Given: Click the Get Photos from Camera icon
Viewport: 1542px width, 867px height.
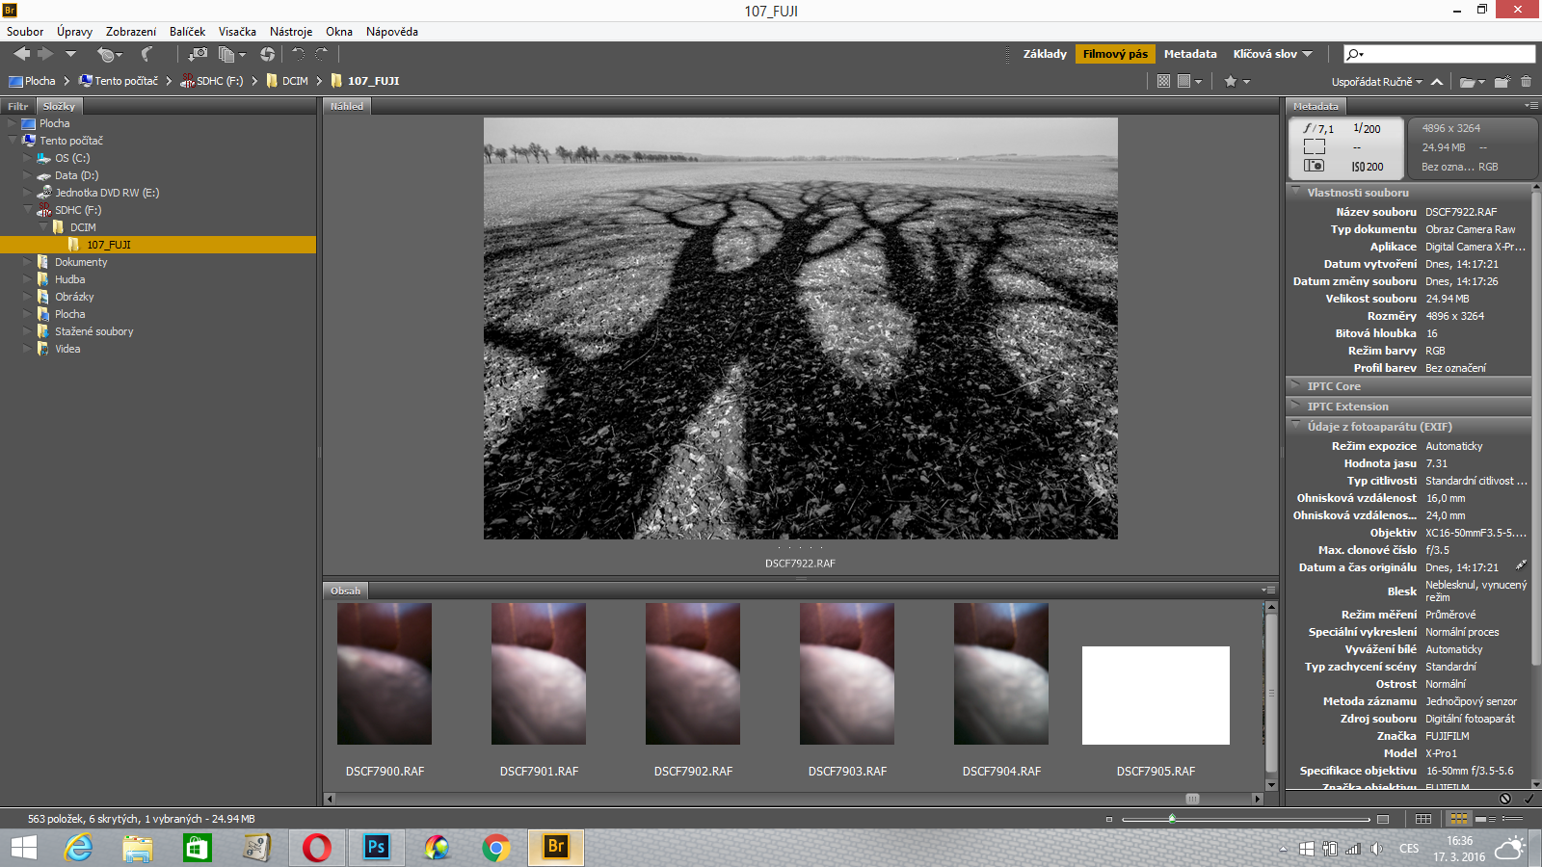Looking at the screenshot, I should coord(198,54).
